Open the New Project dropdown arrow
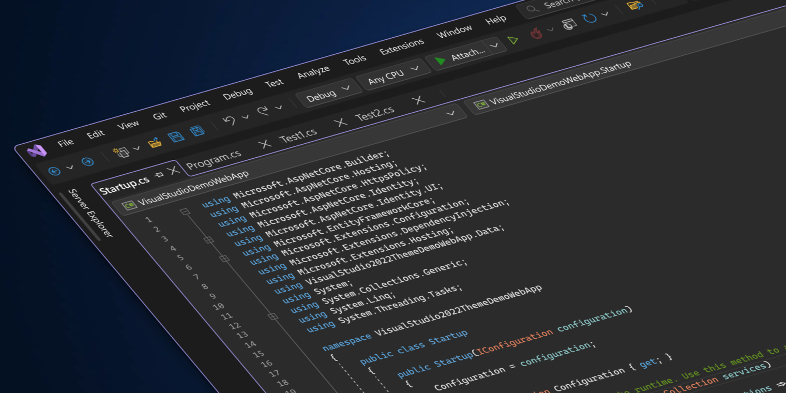The image size is (786, 393). (x=136, y=148)
